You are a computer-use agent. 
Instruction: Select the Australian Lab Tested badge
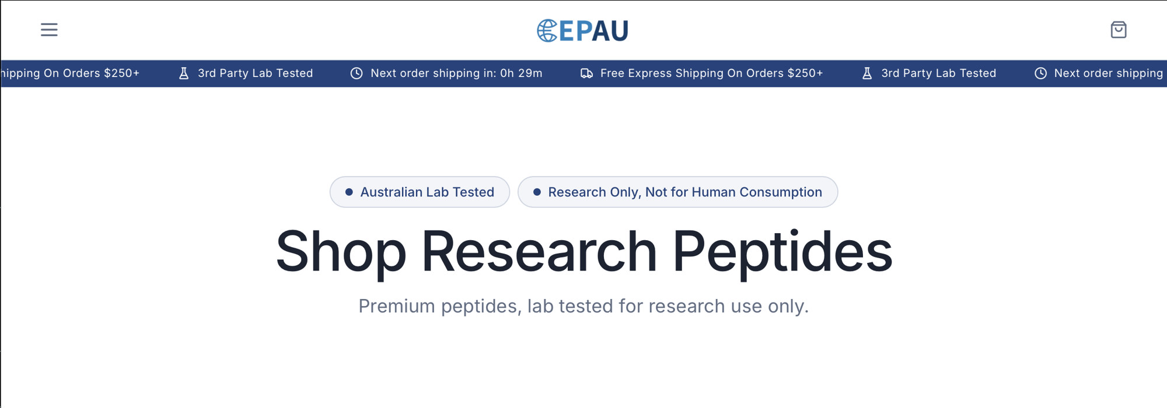point(420,192)
